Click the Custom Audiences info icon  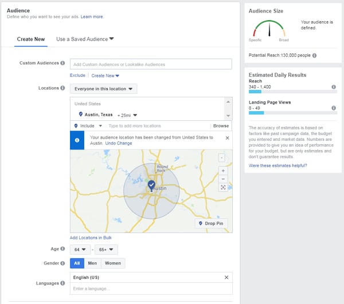(62, 63)
